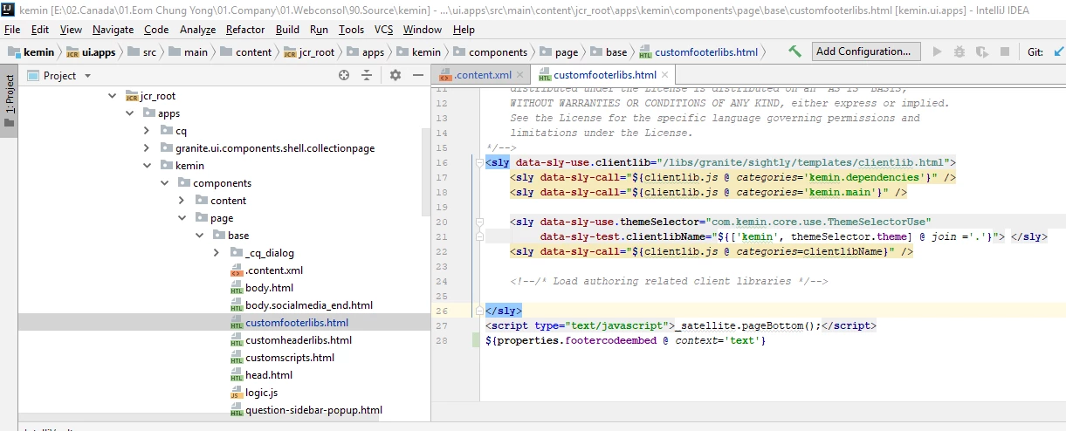
Task: Open the Navigate menu
Action: pyautogui.click(x=113, y=30)
